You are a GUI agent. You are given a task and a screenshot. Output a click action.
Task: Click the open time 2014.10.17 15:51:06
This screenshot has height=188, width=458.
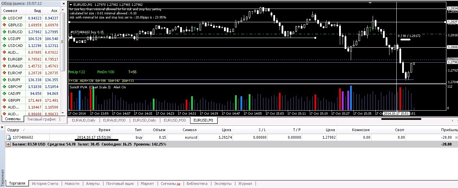tap(94, 137)
